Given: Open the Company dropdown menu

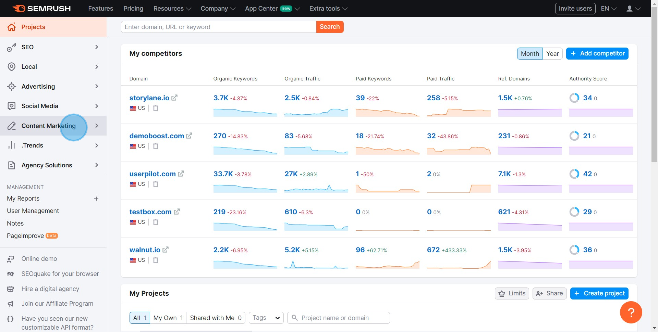Looking at the screenshot, I should click(x=218, y=9).
